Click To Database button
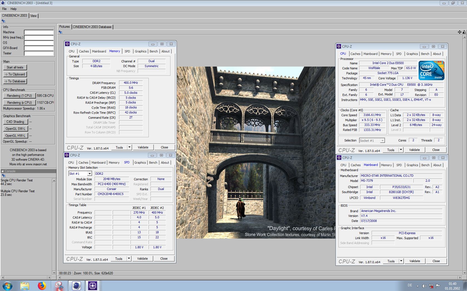The height and width of the screenshot is (291, 467). (15, 81)
